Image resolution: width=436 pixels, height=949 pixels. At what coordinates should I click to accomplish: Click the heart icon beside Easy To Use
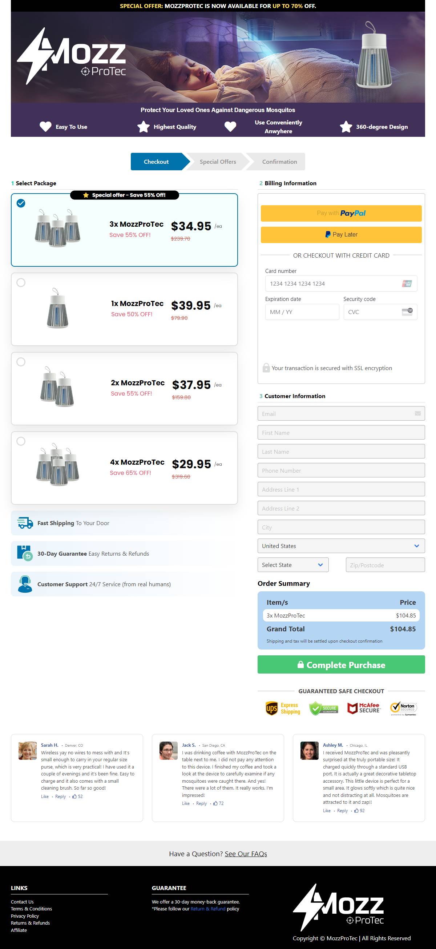click(x=46, y=127)
